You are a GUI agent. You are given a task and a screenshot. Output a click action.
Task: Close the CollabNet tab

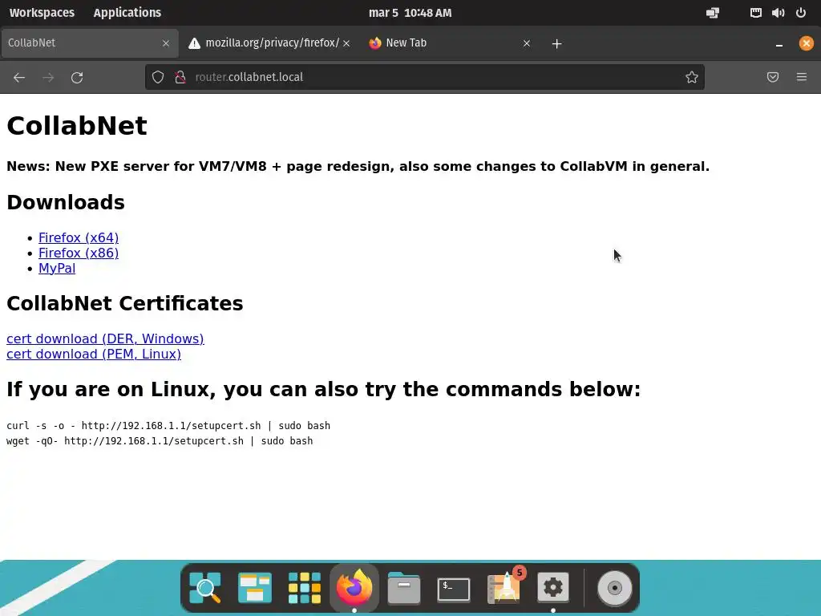pyautogui.click(x=166, y=43)
